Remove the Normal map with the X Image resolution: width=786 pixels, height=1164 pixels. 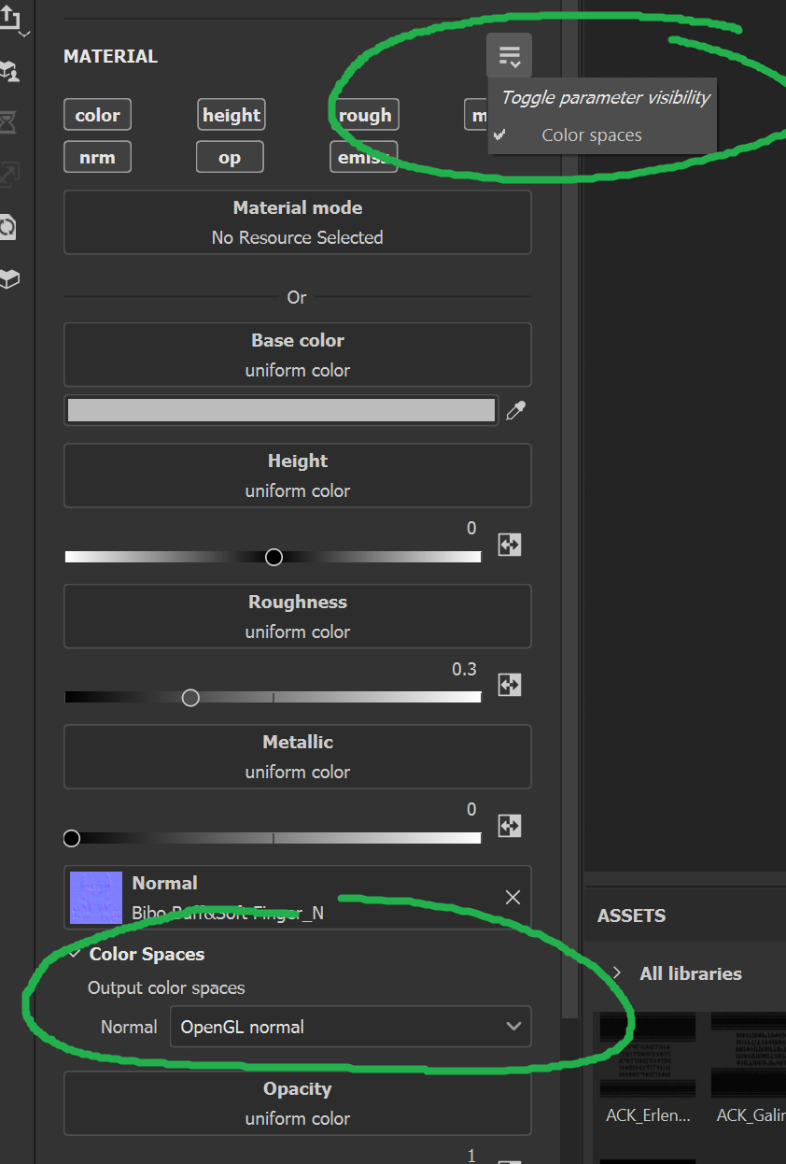click(x=512, y=898)
